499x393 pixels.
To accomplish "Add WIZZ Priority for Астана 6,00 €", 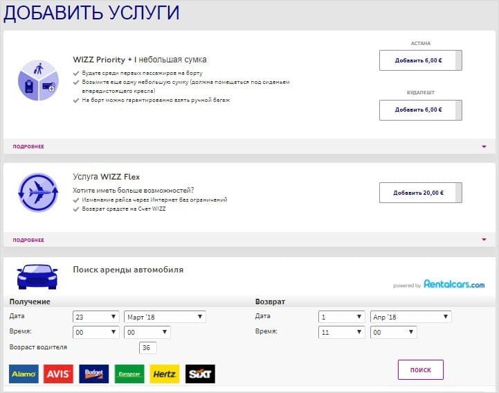I will point(421,60).
